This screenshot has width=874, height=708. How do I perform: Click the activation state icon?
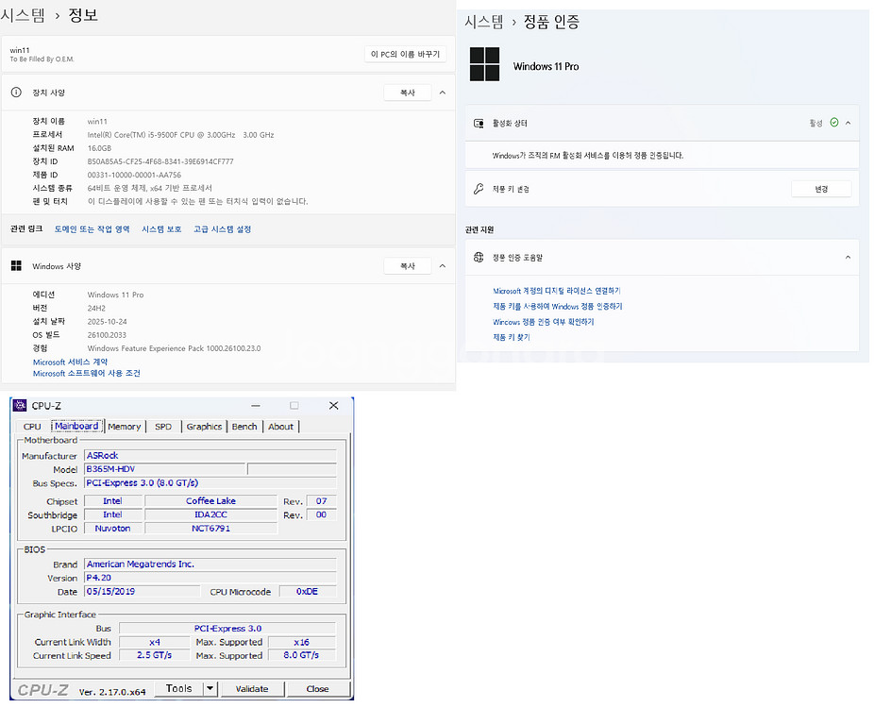point(479,124)
